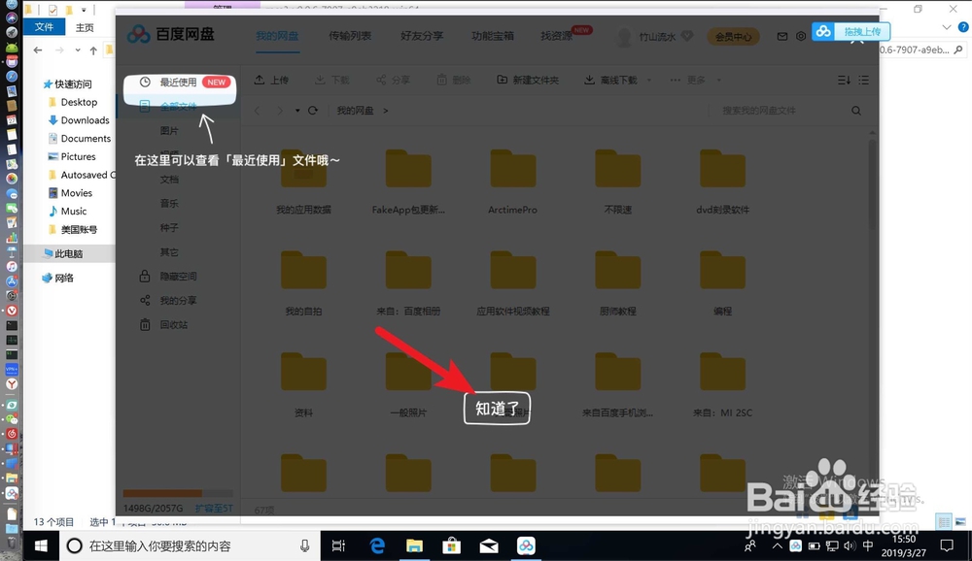972x561 pixels.
Task: Open the ArcTimePro folder
Action: click(512, 181)
